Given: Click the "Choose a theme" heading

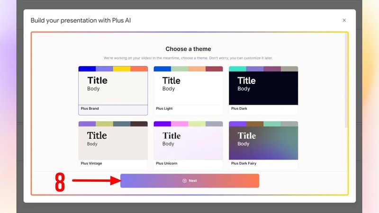Looking at the screenshot, I should [188, 49].
